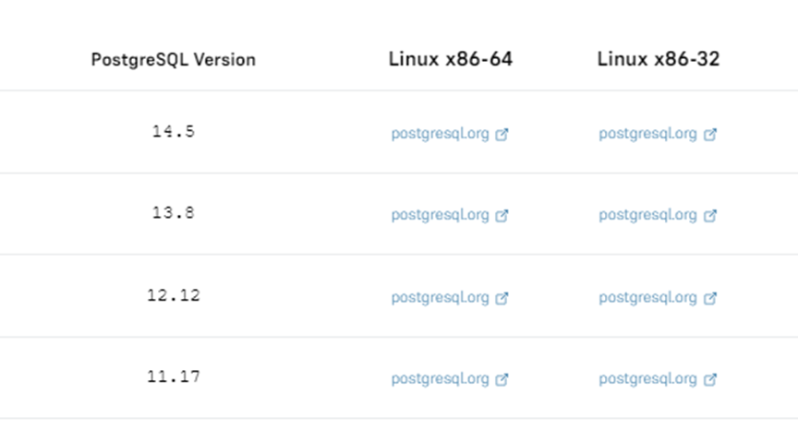
Task: Click external link icon for 14.5 Linux x86-32
Action: pyautogui.click(x=709, y=134)
